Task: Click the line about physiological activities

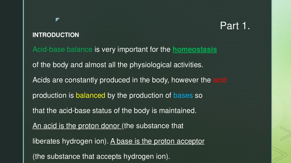Action: coord(118,65)
